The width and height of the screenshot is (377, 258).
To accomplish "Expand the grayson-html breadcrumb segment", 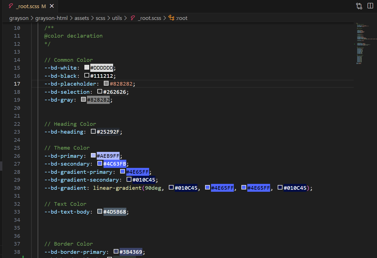I will click(51, 18).
